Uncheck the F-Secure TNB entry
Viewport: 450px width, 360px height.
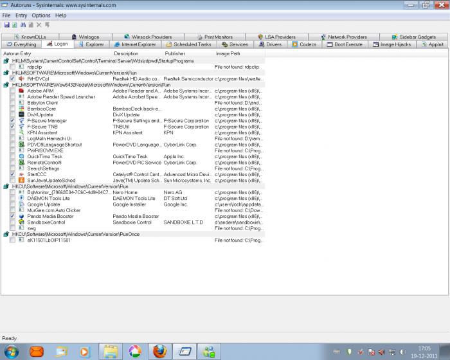12,126
